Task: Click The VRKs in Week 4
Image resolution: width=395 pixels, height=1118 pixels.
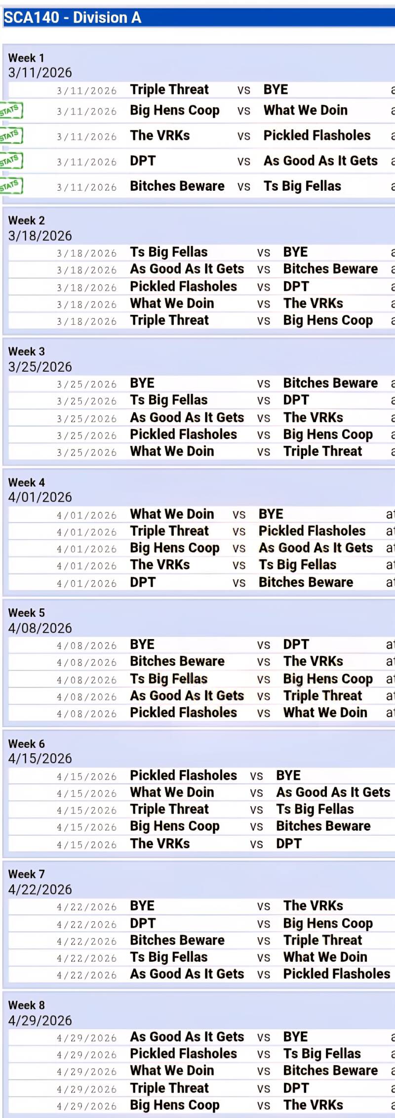Action: [x=159, y=564]
